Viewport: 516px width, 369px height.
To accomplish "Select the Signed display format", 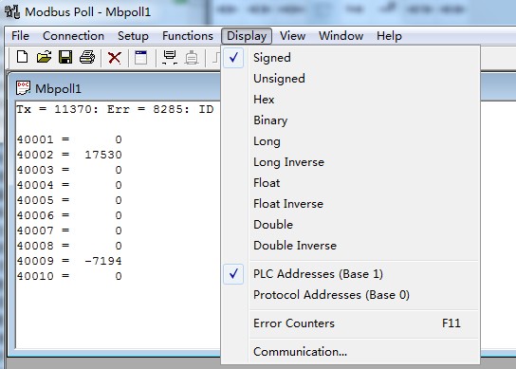I will (351, 58).
